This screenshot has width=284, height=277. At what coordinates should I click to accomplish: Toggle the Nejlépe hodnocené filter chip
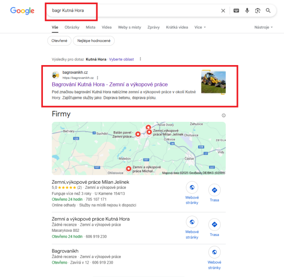94,41
